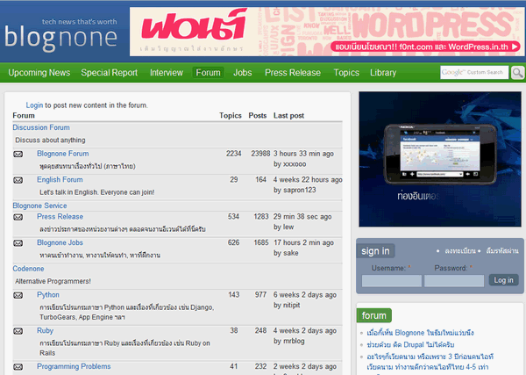Click '3 hours 33 min ago' last post time
Image resolution: width=526 pixels, height=375 pixels.
pos(303,154)
